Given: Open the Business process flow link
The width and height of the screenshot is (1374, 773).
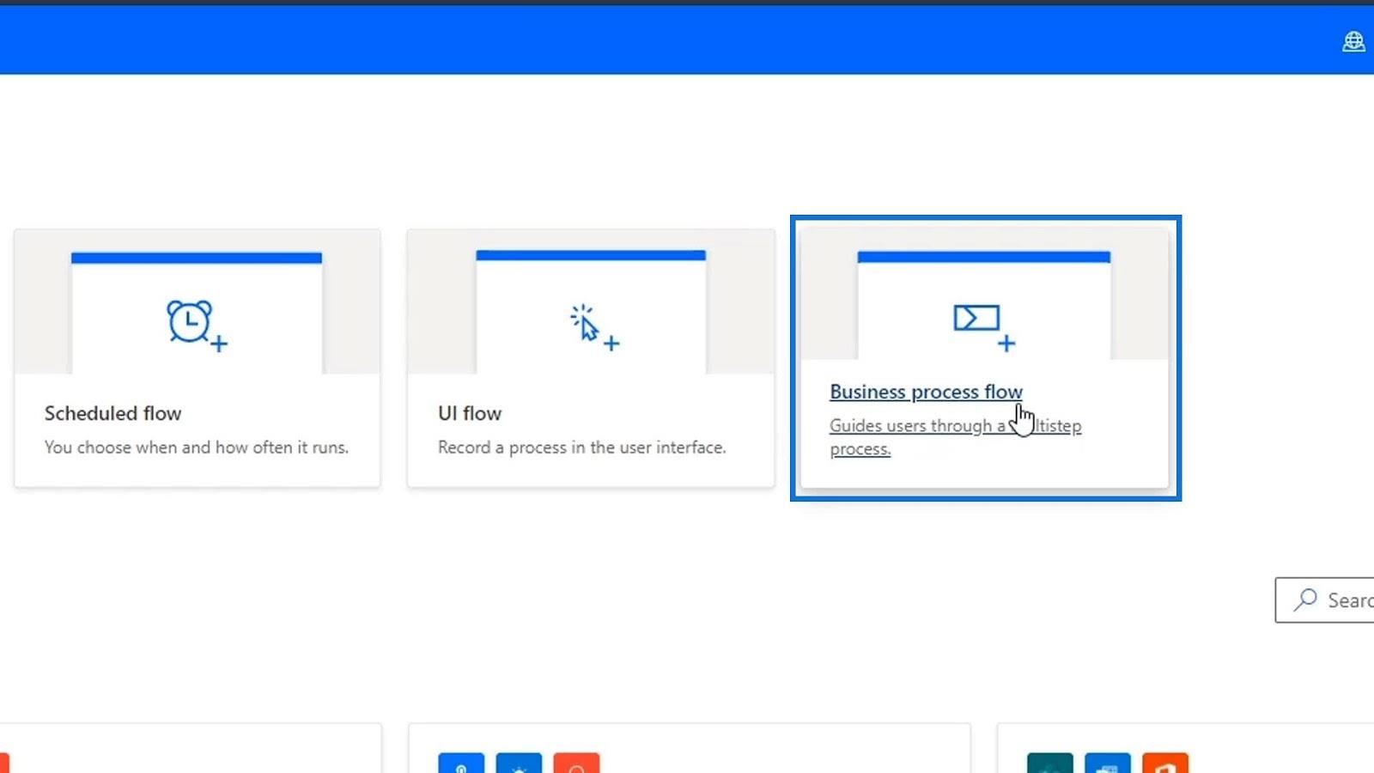Looking at the screenshot, I should 926,392.
